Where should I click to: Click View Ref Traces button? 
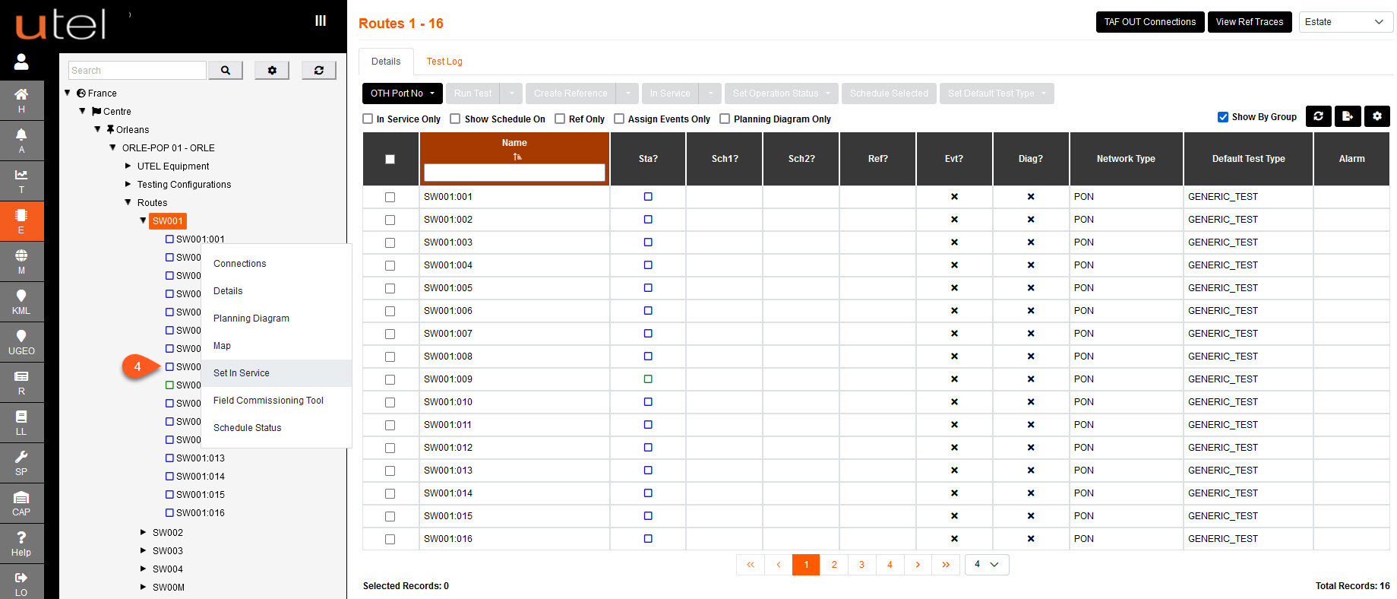pyautogui.click(x=1250, y=22)
